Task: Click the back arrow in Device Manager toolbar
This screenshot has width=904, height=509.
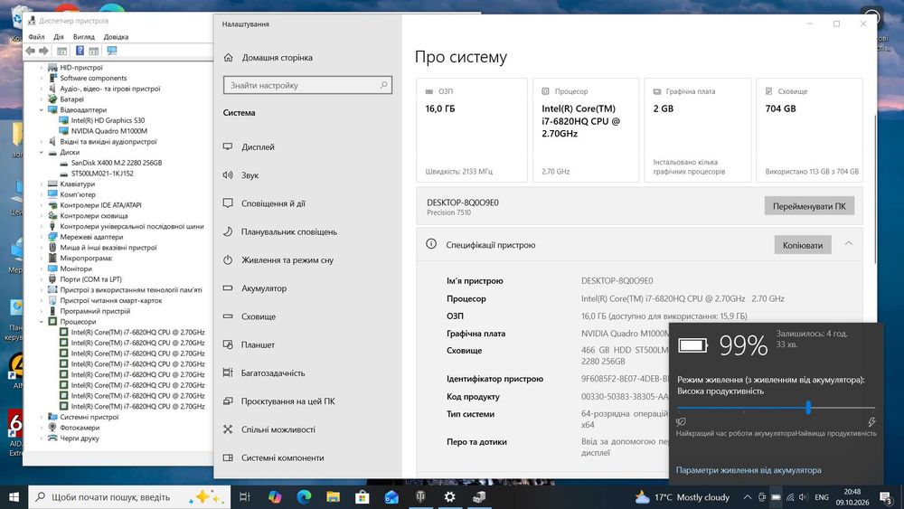Action: point(30,51)
